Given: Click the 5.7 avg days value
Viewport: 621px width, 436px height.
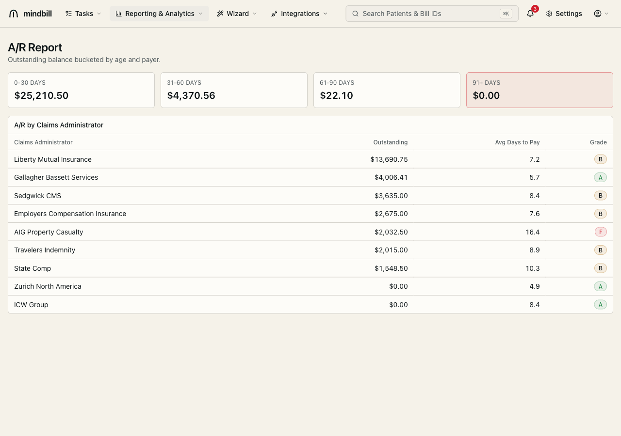Looking at the screenshot, I should [x=535, y=177].
